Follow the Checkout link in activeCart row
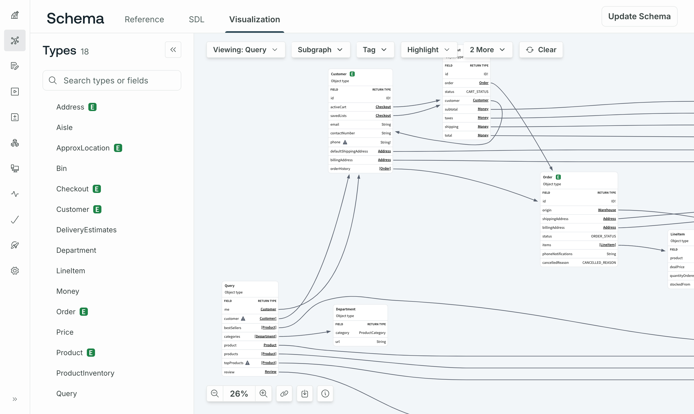The image size is (694, 414). click(383, 107)
